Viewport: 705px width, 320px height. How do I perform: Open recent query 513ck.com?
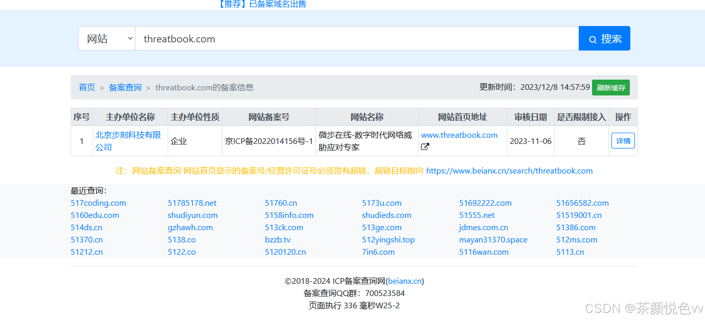[284, 228]
